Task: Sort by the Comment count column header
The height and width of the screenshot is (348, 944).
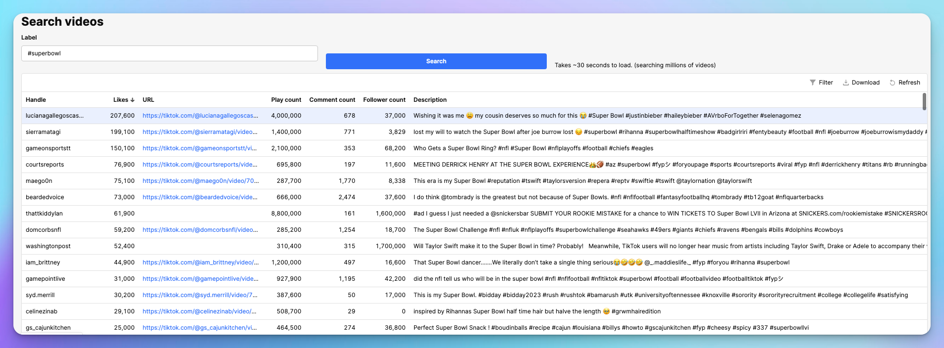Action: pyautogui.click(x=332, y=100)
